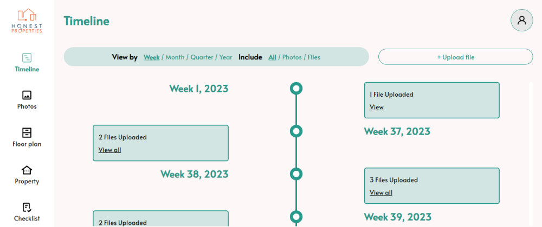The width and height of the screenshot is (542, 227).
Task: Open the Timeline sidebar icon
Action: pos(27,57)
